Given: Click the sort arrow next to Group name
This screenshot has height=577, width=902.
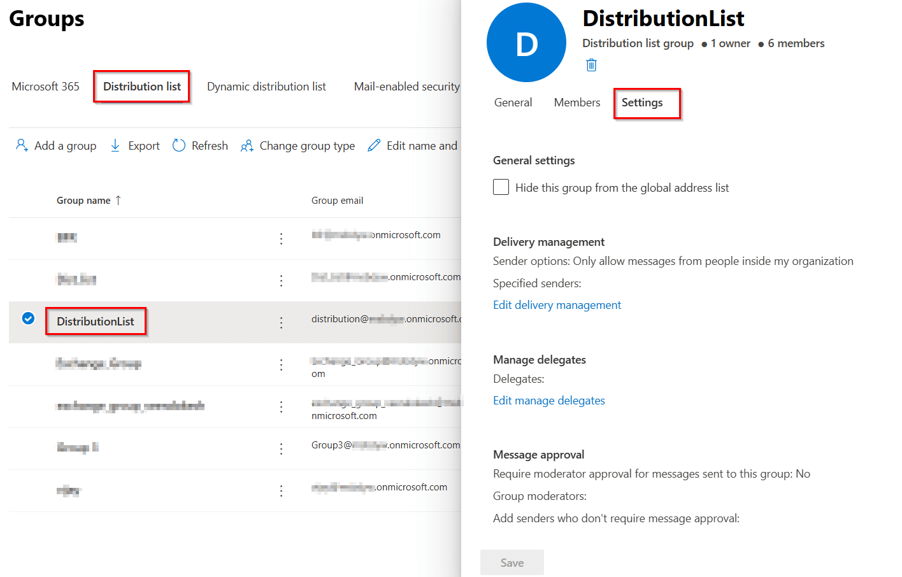Looking at the screenshot, I should point(120,200).
